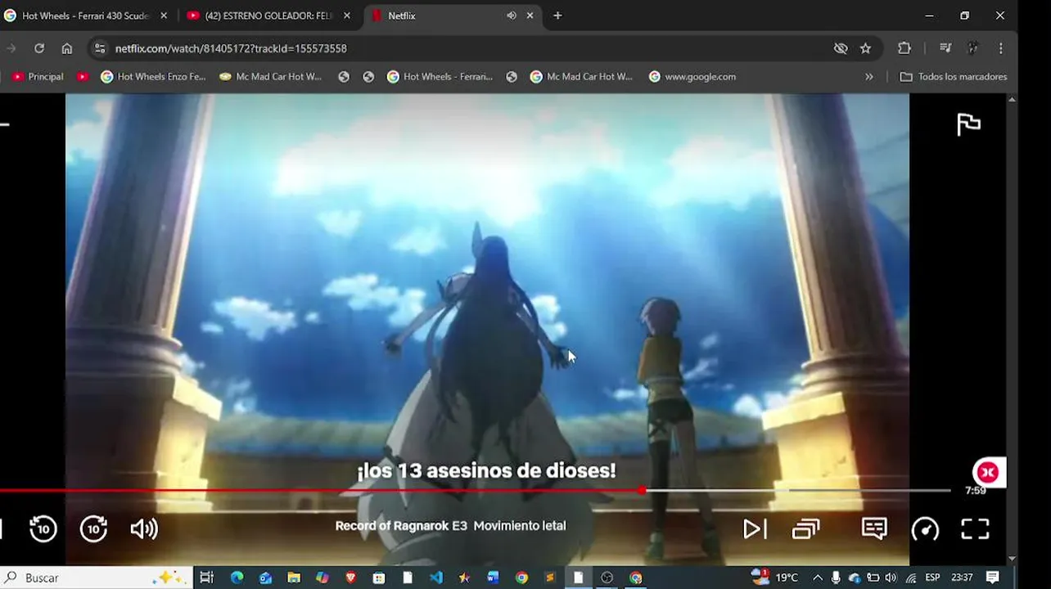Click the page vertical scrollbar
This screenshot has width=1051, height=589.
(1013, 327)
